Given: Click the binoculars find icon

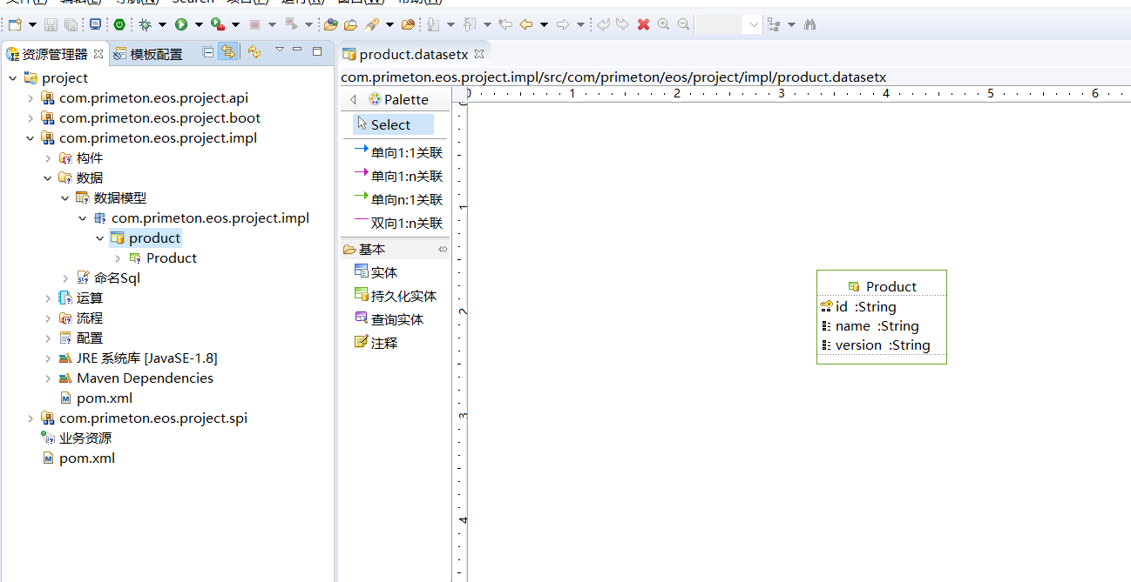Looking at the screenshot, I should click(809, 24).
